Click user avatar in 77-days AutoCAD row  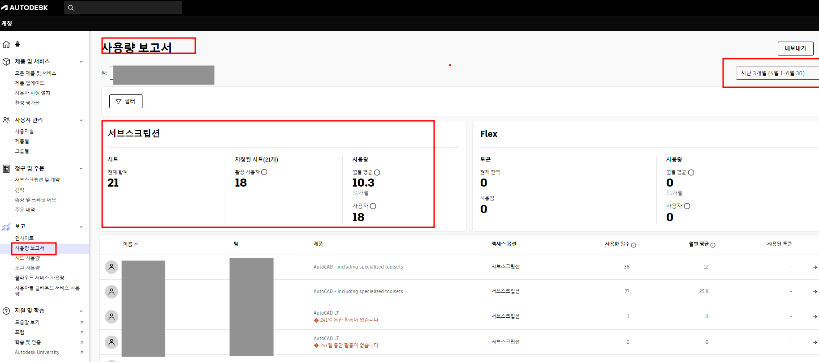pos(112,292)
